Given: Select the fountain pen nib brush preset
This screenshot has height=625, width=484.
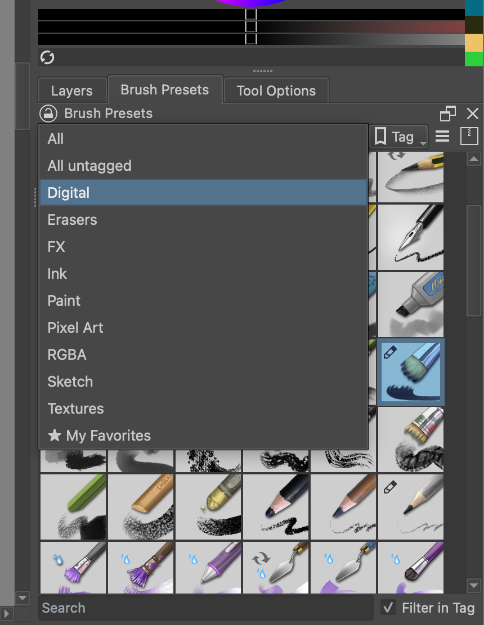Looking at the screenshot, I should [411, 237].
